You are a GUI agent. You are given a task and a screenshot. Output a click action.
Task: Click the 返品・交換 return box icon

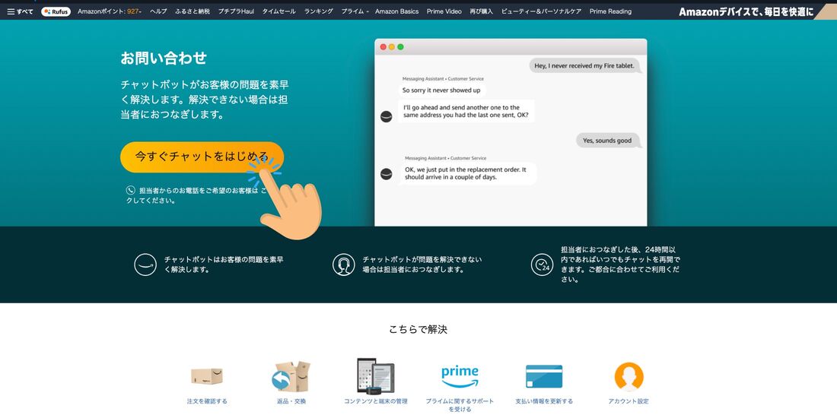pos(291,376)
